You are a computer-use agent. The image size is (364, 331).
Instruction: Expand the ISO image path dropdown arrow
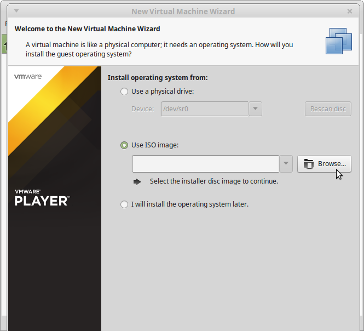point(286,164)
